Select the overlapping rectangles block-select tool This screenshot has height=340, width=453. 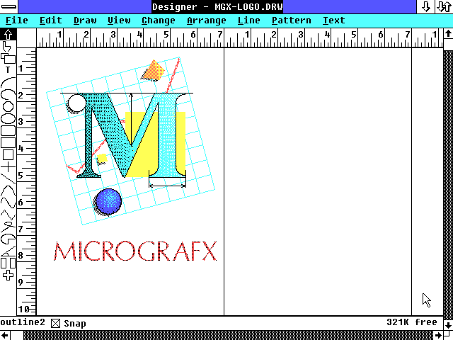point(8,58)
